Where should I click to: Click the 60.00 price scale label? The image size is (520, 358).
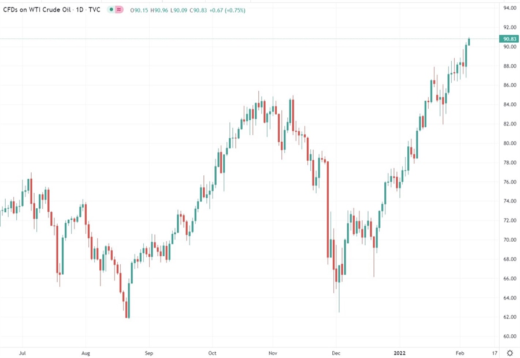pos(509,335)
